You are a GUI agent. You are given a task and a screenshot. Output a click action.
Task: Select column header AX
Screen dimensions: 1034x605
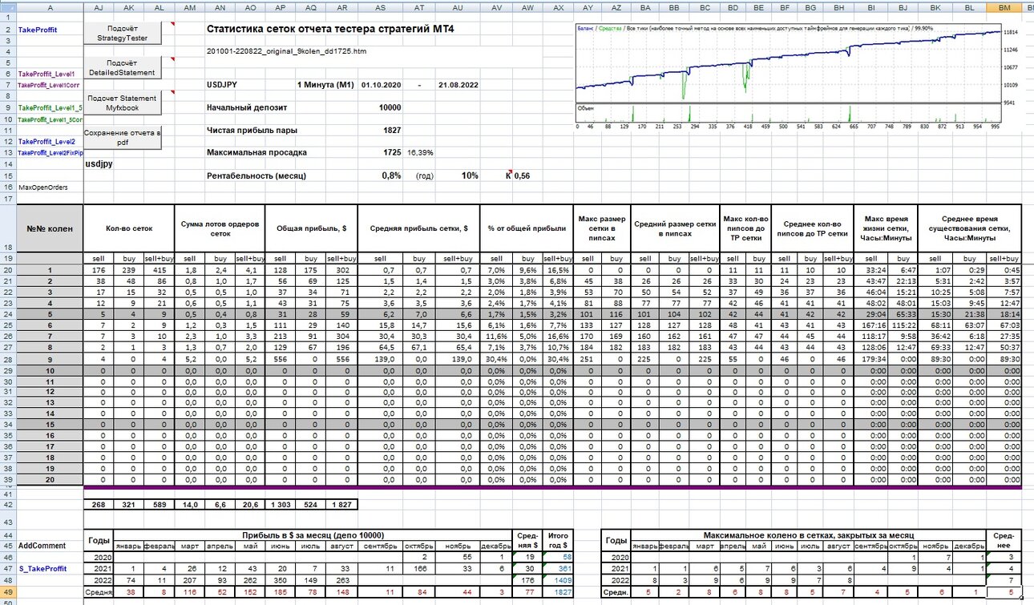[x=558, y=6]
